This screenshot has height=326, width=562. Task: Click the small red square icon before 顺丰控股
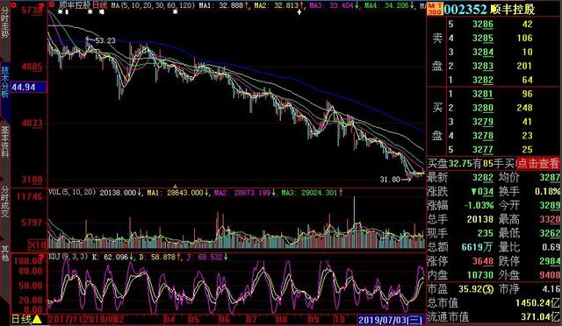click(x=52, y=5)
